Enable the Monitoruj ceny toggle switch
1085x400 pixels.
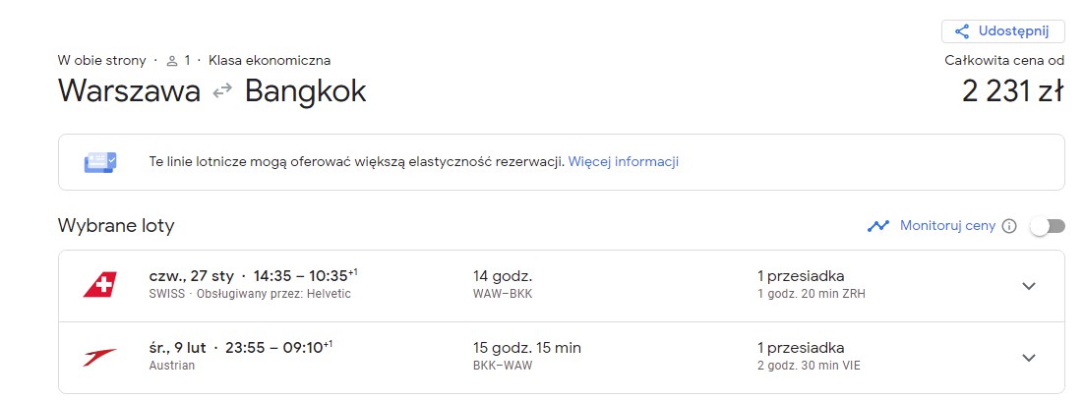click(1048, 226)
